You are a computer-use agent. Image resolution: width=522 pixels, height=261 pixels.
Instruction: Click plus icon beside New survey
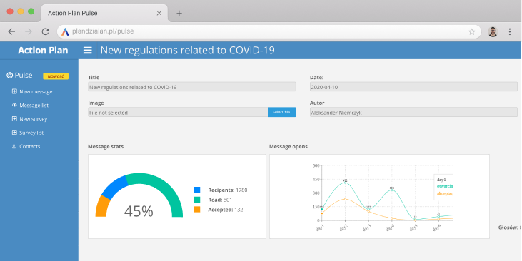point(14,118)
